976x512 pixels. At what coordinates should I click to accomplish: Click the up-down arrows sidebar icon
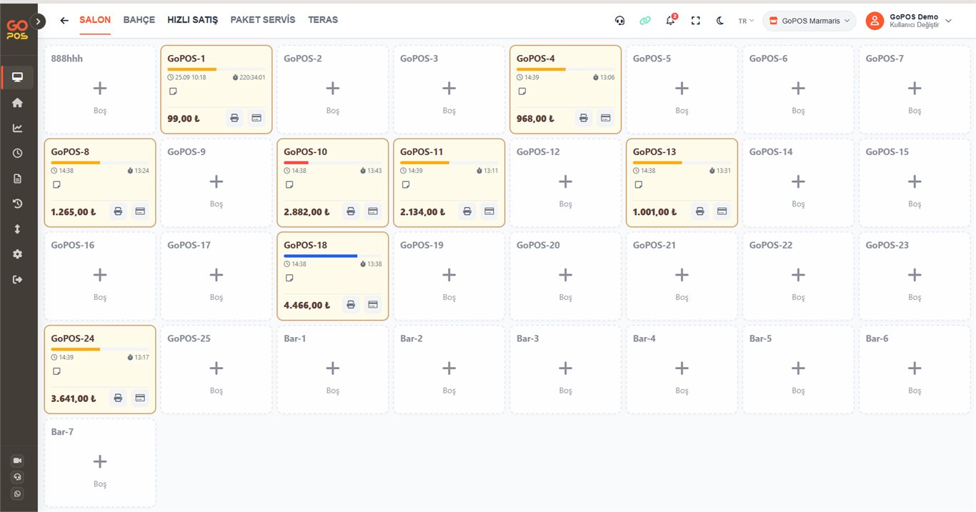coord(18,229)
